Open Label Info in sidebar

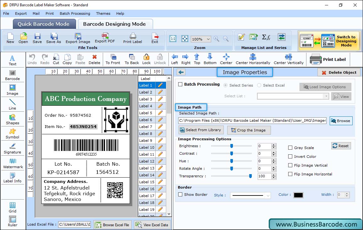coord(13,178)
